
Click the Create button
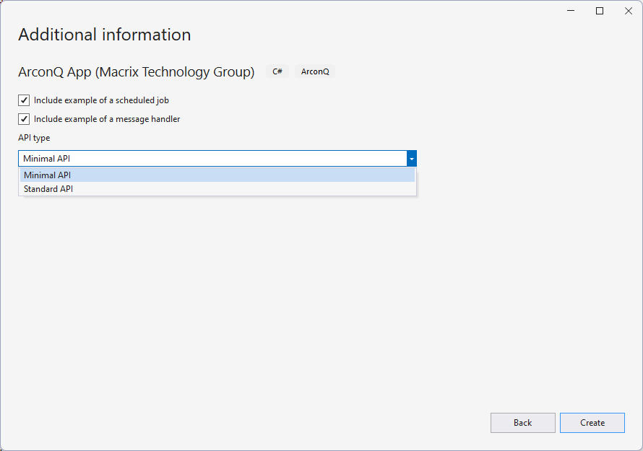click(592, 423)
